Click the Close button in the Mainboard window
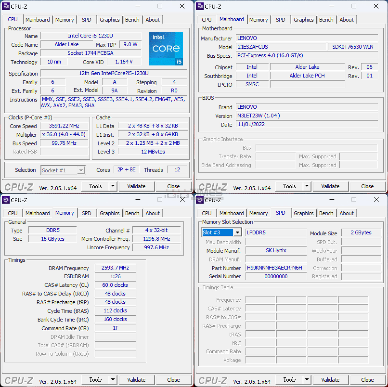Viewport: 388px width, 387px height. (367, 186)
